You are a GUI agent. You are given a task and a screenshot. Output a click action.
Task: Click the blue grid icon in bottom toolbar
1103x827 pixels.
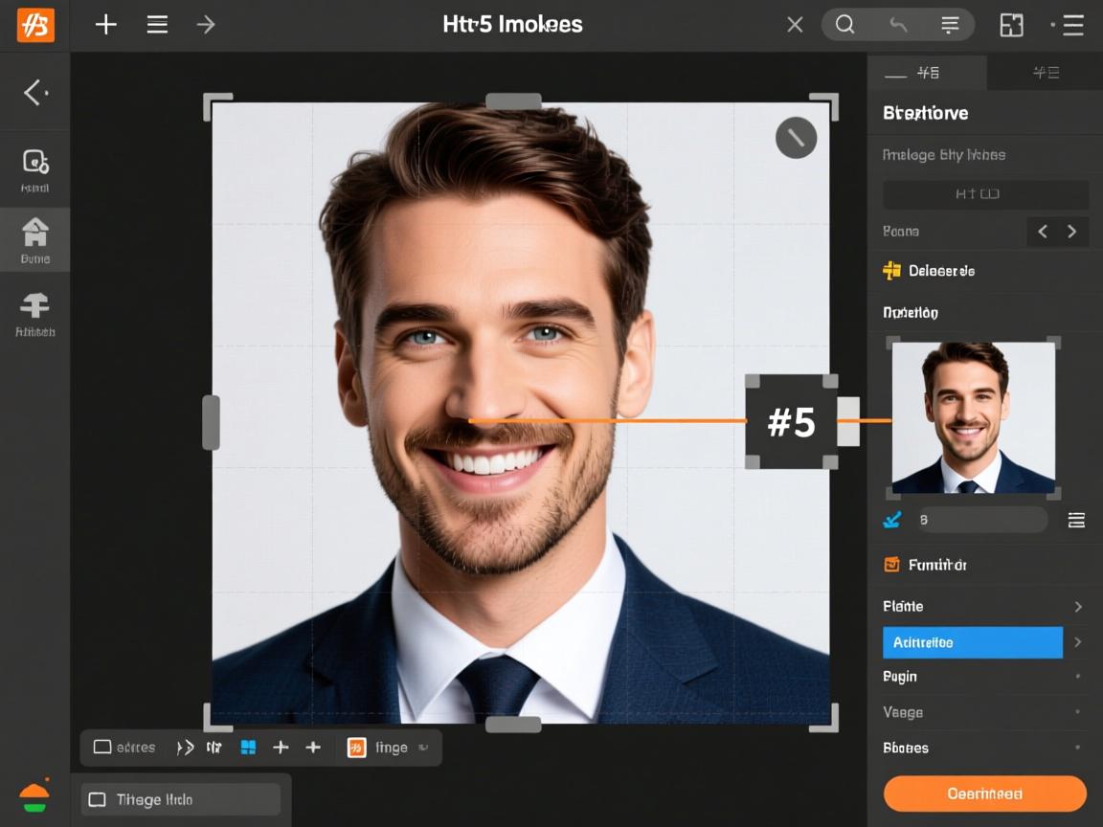(248, 748)
